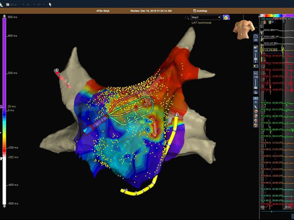Image resolution: width=294 pixels, height=220 pixels.
Task: Toggle the padlock lock icon in side toolbar
Action: [x=256, y=92]
